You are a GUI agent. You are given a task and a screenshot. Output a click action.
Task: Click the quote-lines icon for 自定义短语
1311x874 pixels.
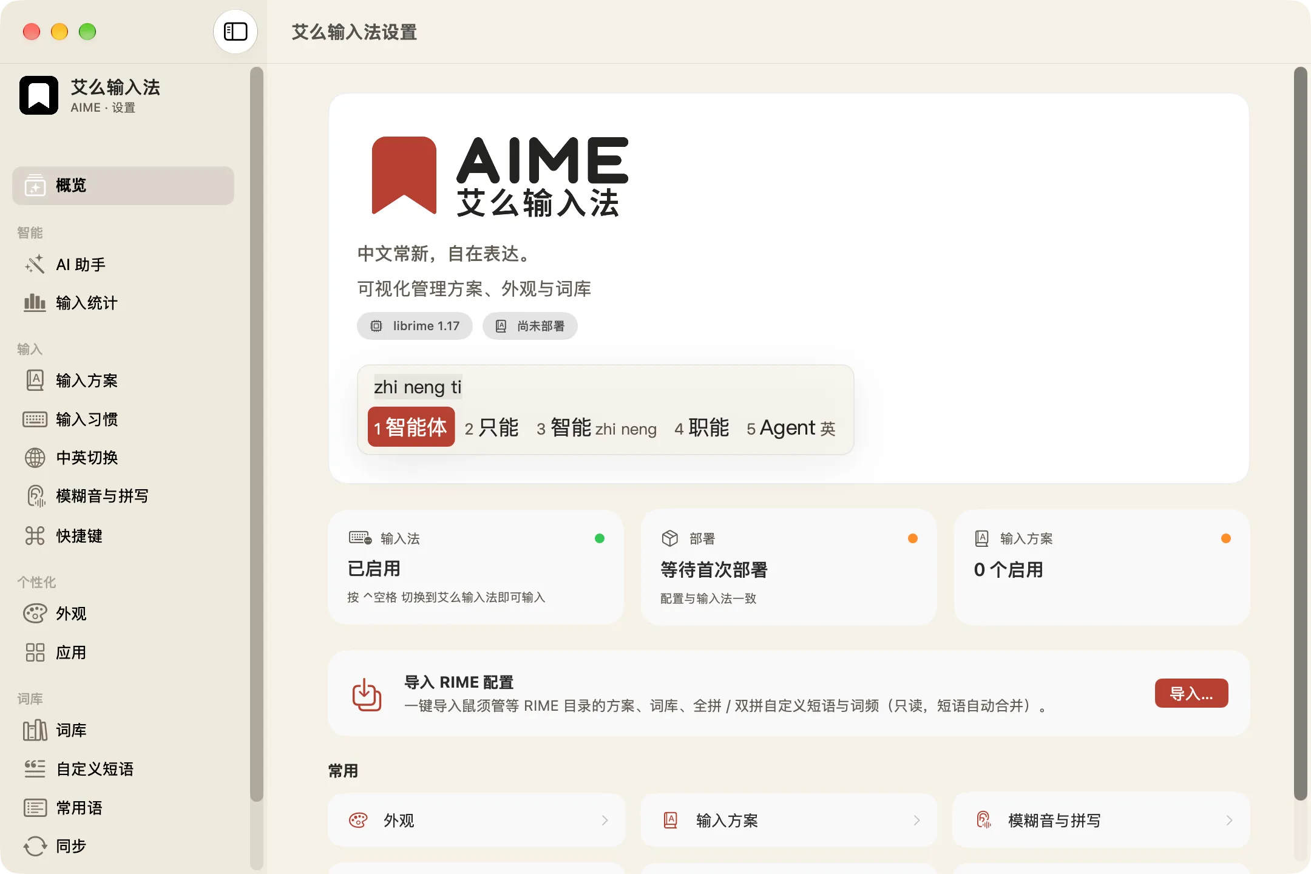click(x=35, y=769)
